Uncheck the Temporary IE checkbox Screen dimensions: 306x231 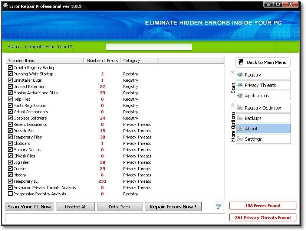[10, 181]
